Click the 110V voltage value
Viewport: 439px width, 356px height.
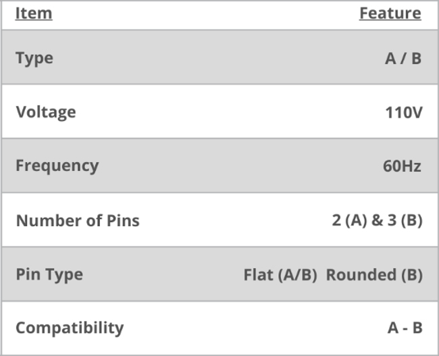pos(403,113)
